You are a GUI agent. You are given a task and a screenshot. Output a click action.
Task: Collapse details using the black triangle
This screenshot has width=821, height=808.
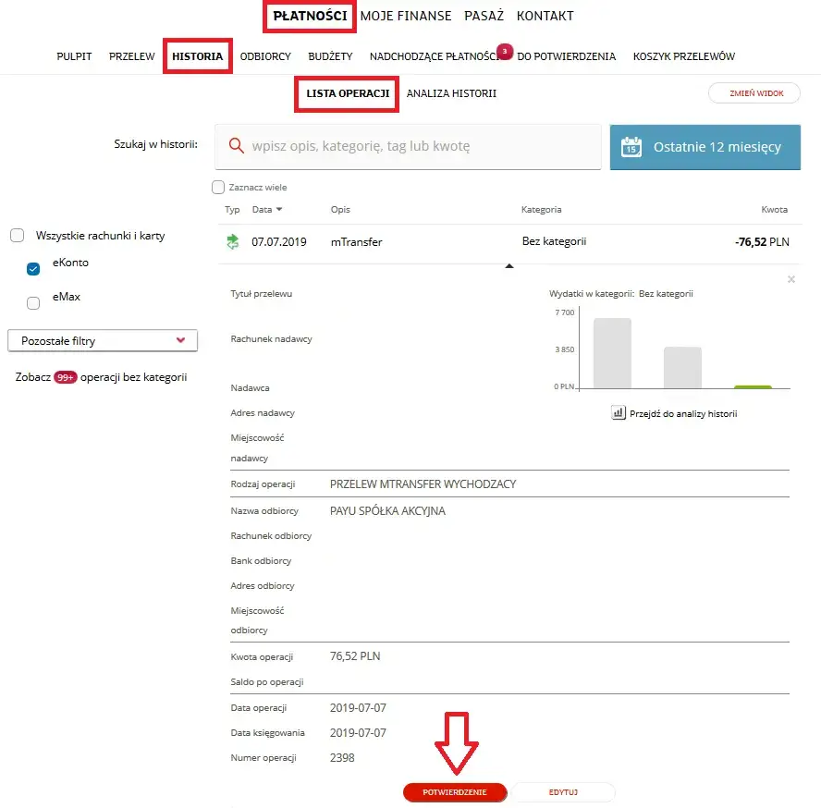coord(509,266)
